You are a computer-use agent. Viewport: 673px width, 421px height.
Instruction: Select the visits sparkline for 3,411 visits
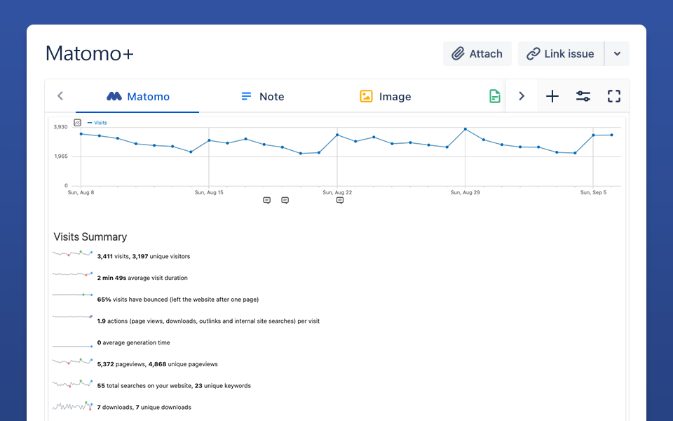pyautogui.click(x=72, y=254)
